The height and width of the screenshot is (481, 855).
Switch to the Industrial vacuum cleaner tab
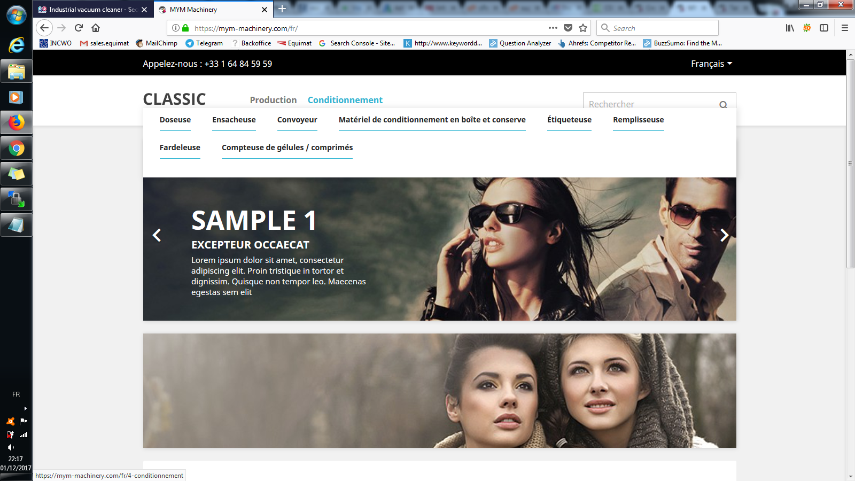click(93, 10)
